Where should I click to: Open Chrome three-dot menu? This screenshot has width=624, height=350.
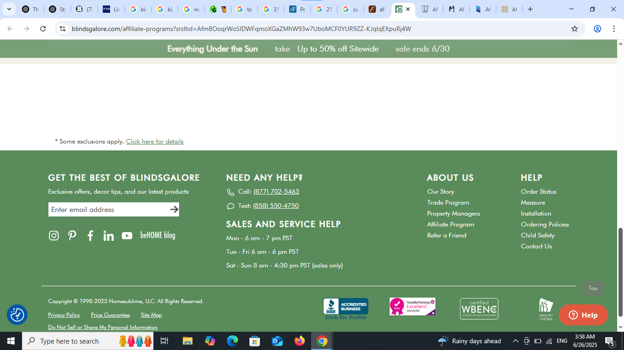coord(613,29)
